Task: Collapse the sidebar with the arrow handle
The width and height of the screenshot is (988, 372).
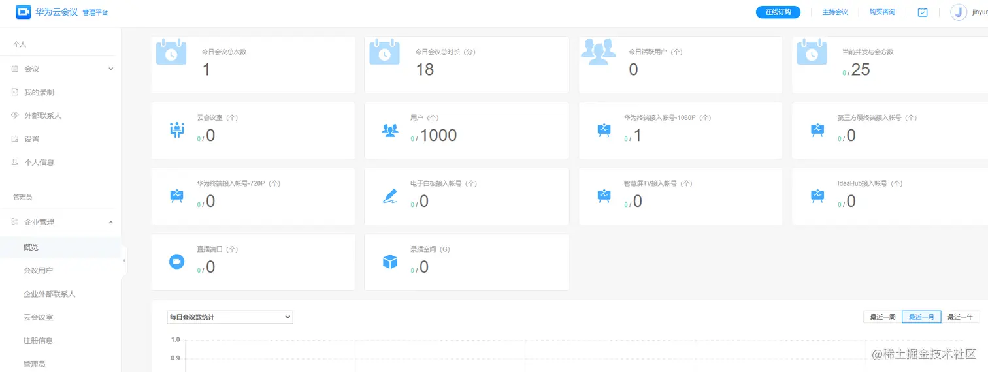Action: [x=124, y=261]
